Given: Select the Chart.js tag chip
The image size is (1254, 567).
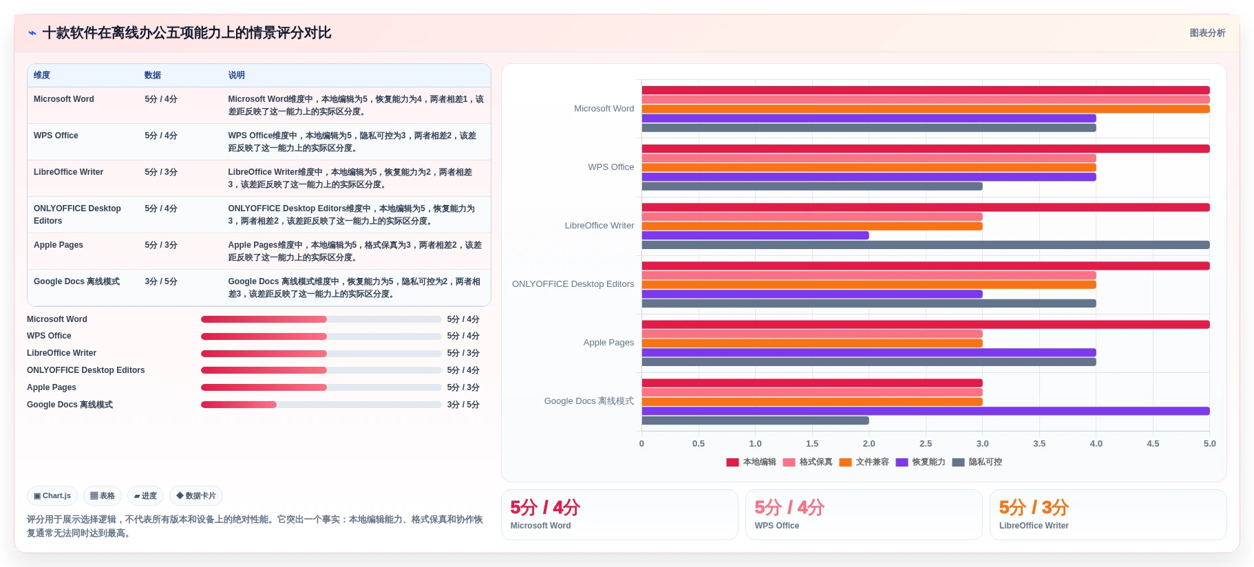Looking at the screenshot, I should click(x=52, y=495).
